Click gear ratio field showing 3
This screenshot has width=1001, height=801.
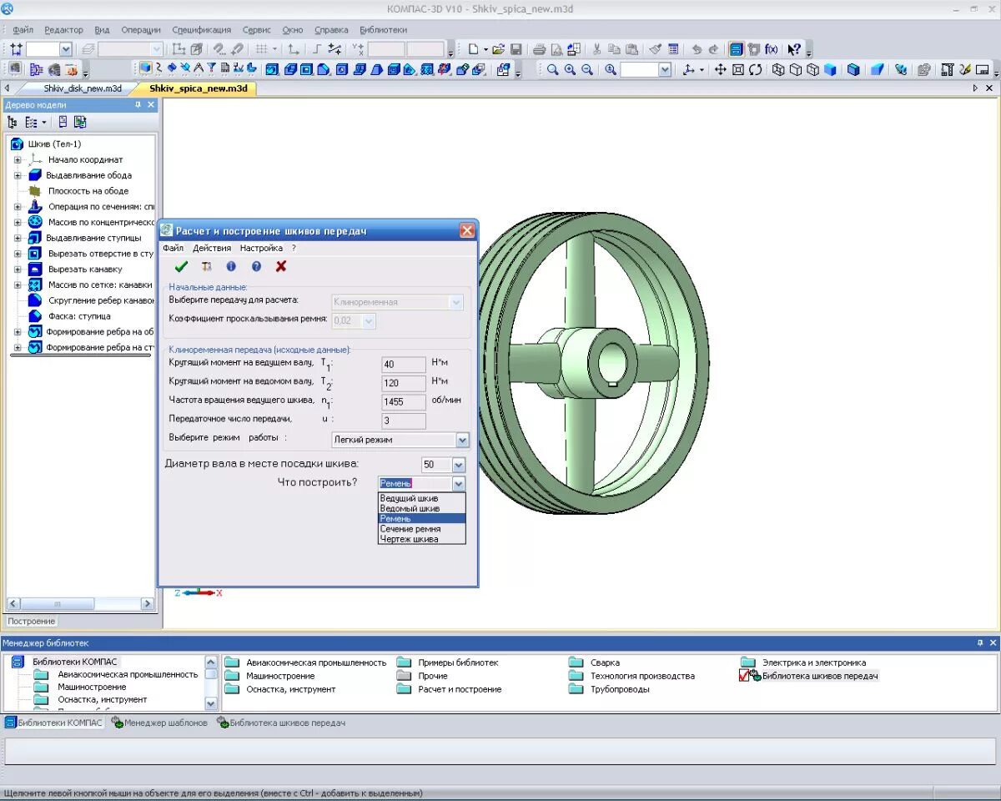404,421
